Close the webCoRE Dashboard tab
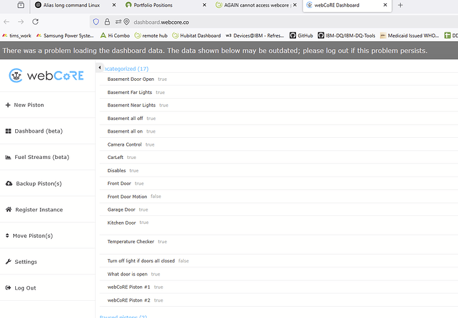This screenshot has width=458, height=318. pos(385,5)
